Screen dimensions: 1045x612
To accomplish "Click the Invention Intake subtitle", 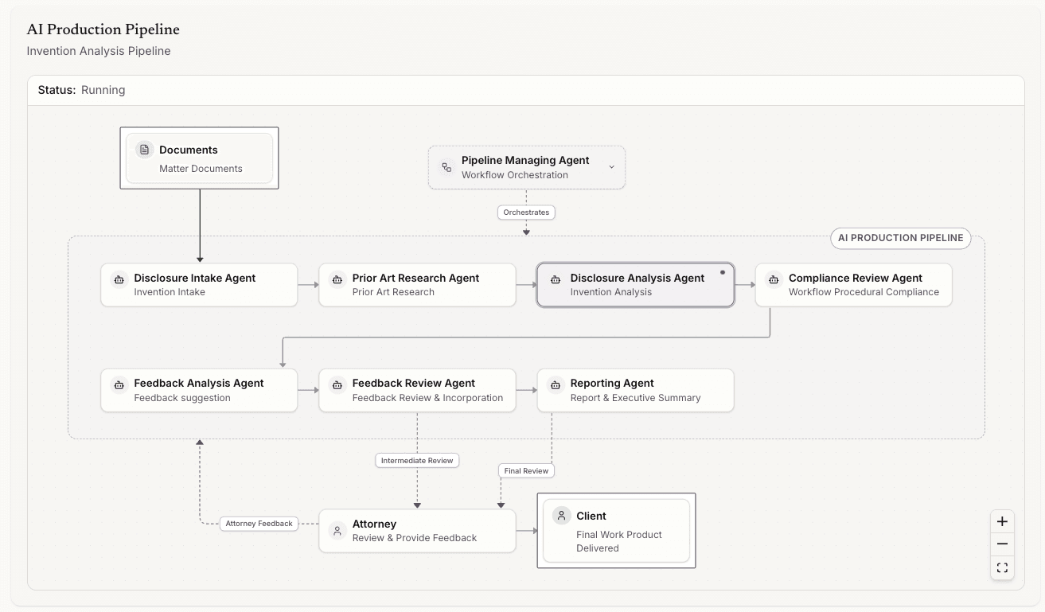I will (170, 292).
